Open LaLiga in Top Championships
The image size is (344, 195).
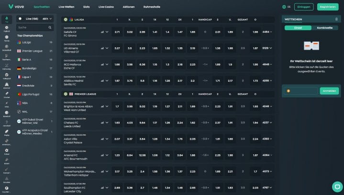(34, 42)
